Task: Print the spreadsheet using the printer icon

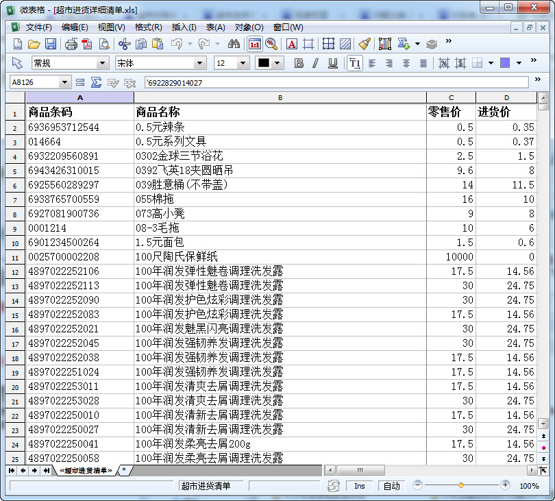Action: [71, 45]
